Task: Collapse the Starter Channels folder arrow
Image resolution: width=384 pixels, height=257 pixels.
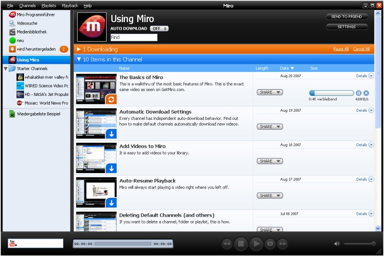Action: 6,69
